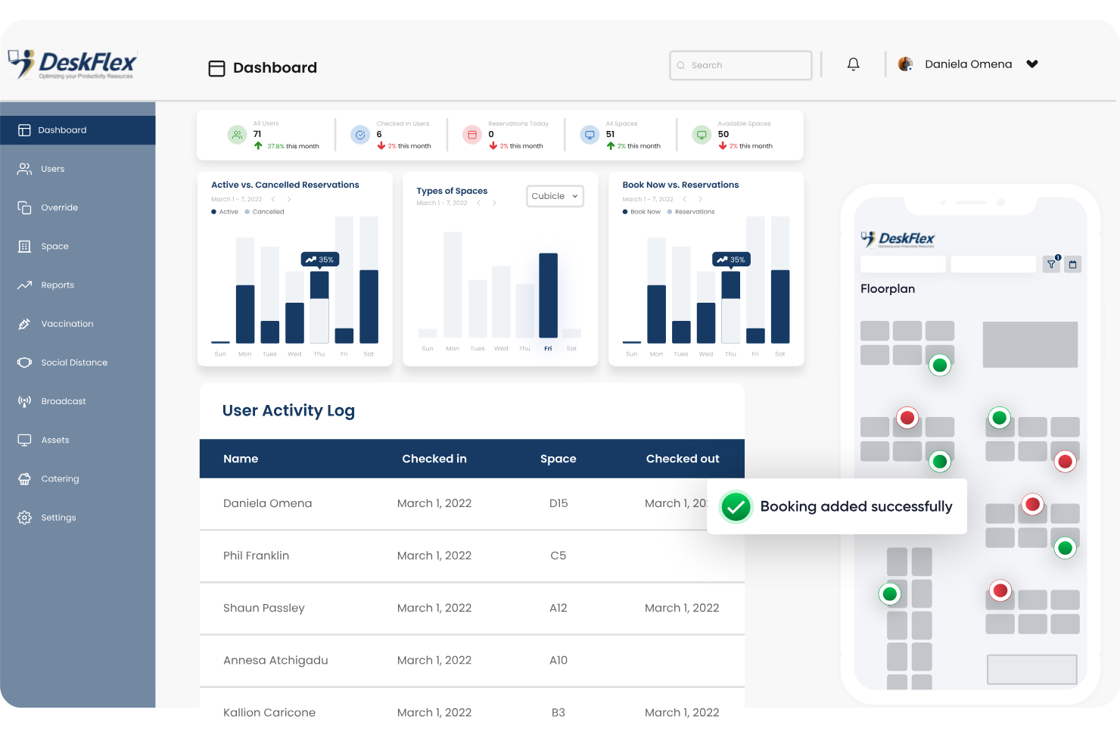Click the All Users stat icon
Viewport: 1120px width, 747px height.
click(x=238, y=135)
